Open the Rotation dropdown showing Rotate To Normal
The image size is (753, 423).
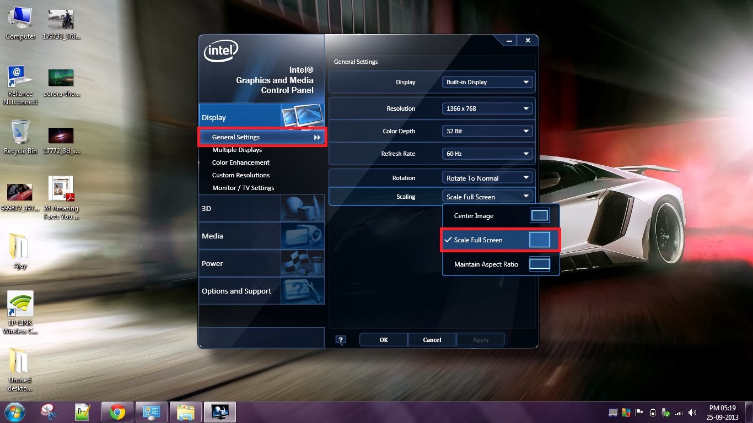click(487, 178)
